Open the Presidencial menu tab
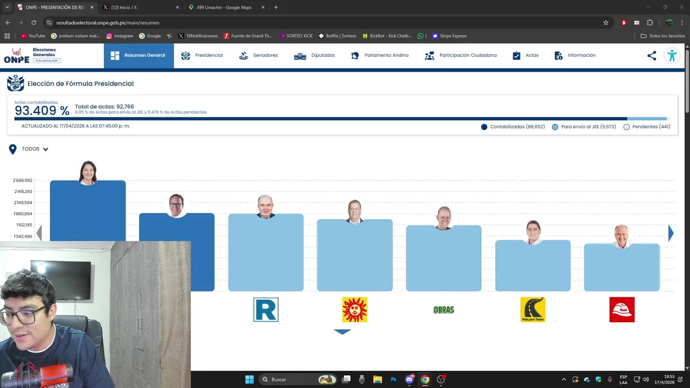The image size is (690, 388). [202, 56]
